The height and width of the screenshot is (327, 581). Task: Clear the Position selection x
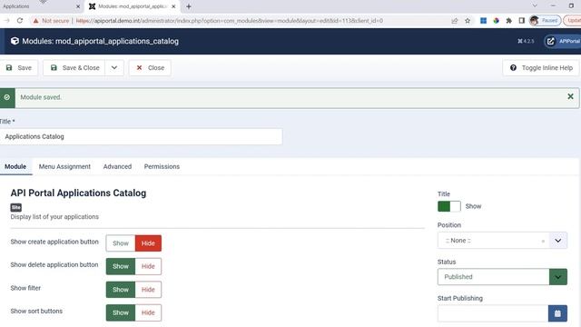tap(543, 241)
